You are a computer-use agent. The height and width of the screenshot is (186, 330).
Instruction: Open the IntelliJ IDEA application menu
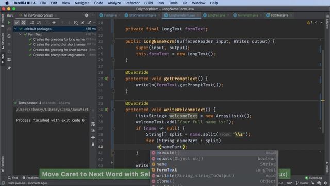click(25, 3)
